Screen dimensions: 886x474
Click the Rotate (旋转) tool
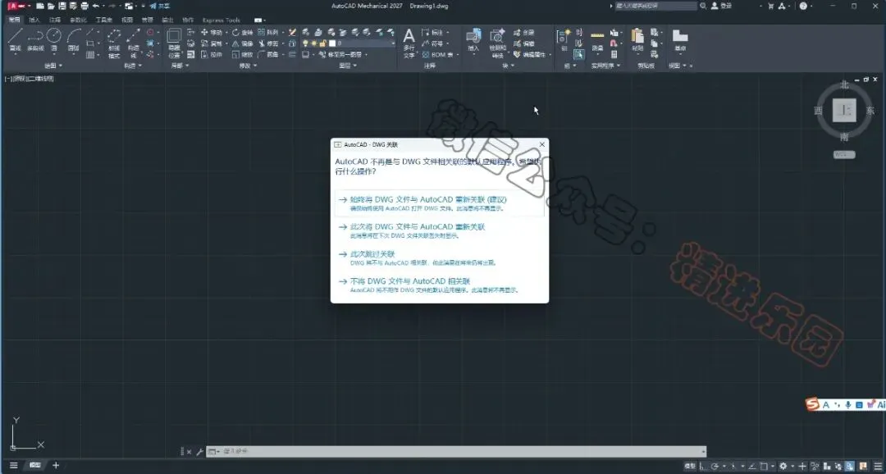(x=242, y=33)
